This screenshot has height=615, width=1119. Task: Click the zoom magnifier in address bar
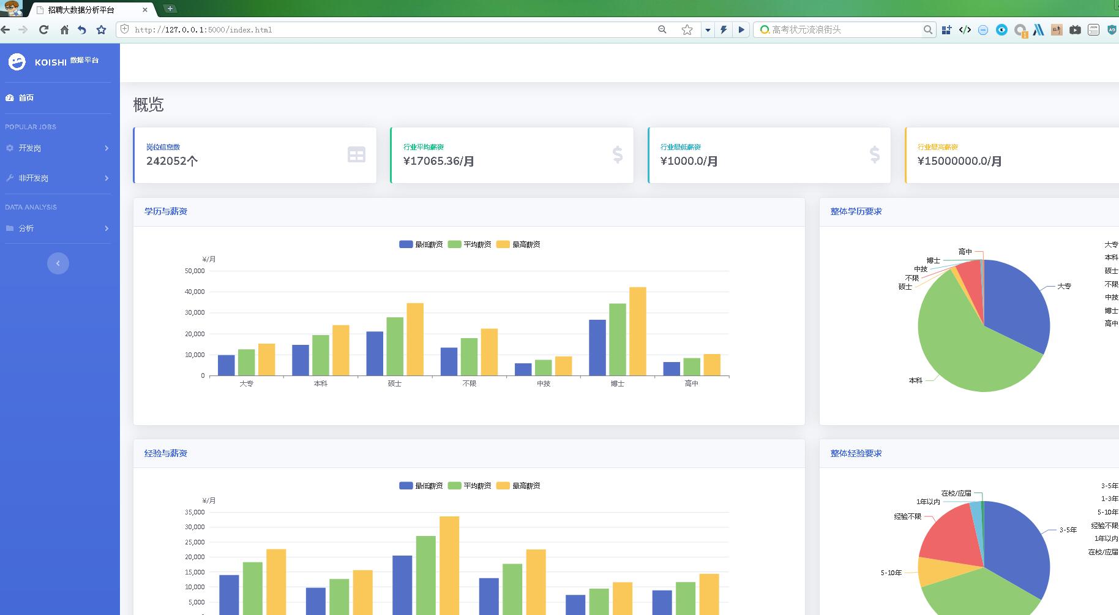662,29
